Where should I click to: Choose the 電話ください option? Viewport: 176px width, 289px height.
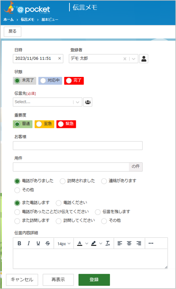tap(59, 203)
